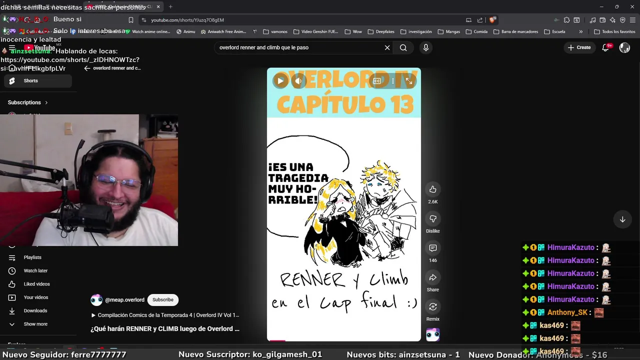Open the investigación bookmarks folder
640x360 pixels.
[416, 31]
